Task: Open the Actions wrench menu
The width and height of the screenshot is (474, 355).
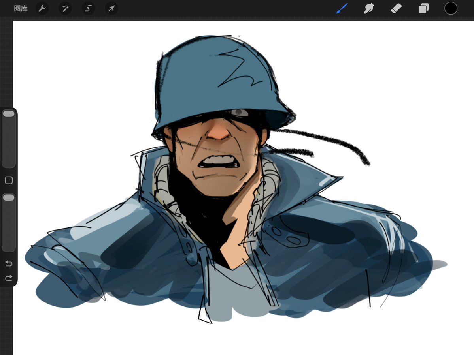Action: coord(42,8)
